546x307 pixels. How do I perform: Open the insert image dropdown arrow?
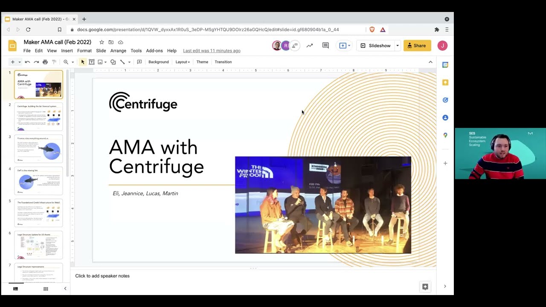point(105,62)
